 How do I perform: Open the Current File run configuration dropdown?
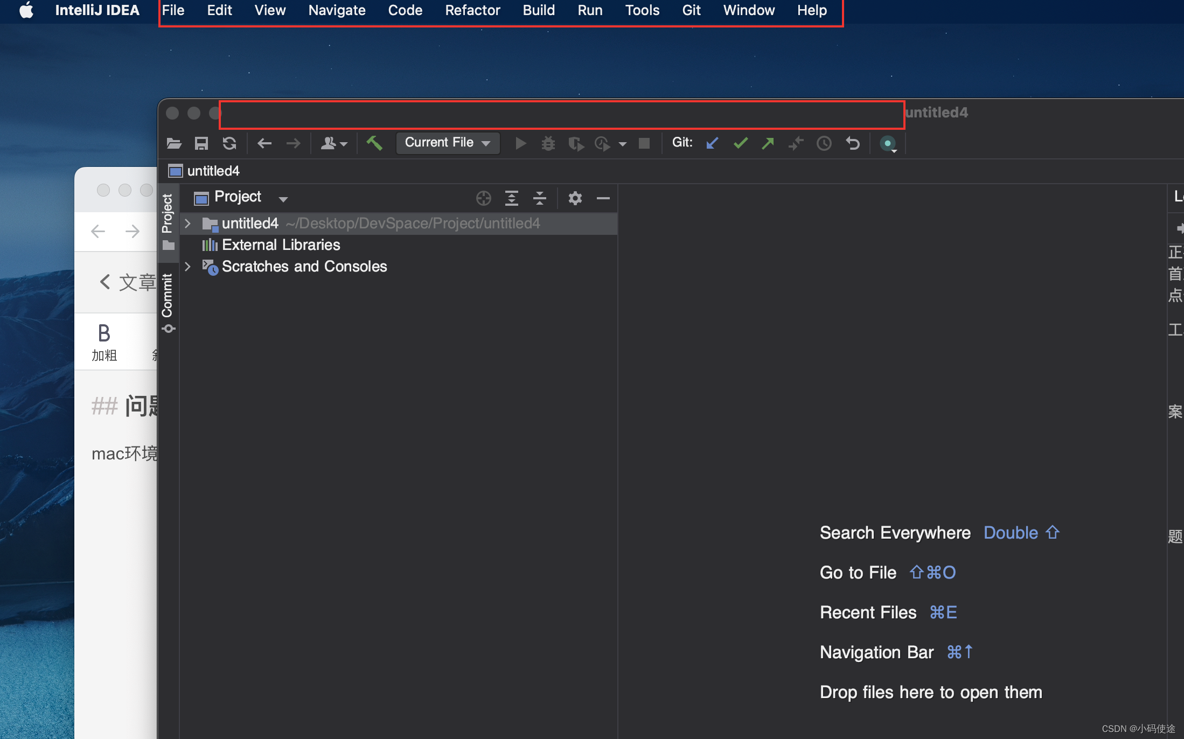coord(448,143)
